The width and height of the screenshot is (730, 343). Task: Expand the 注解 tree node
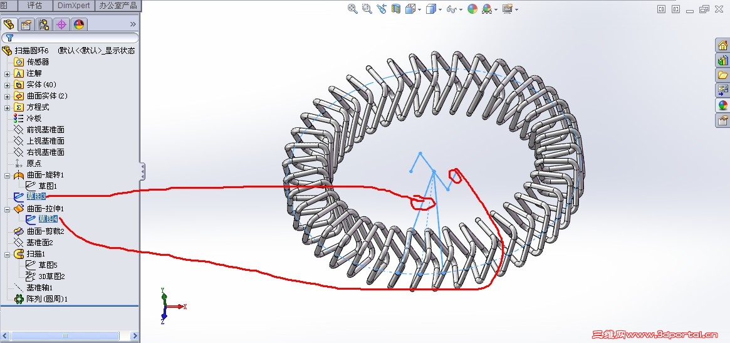point(7,73)
